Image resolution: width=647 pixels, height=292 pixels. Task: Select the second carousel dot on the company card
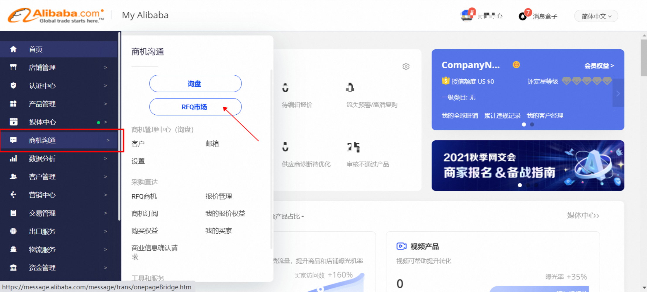tap(532, 124)
